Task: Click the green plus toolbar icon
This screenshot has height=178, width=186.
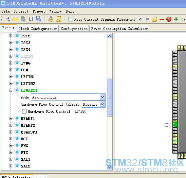Action: pos(176,19)
